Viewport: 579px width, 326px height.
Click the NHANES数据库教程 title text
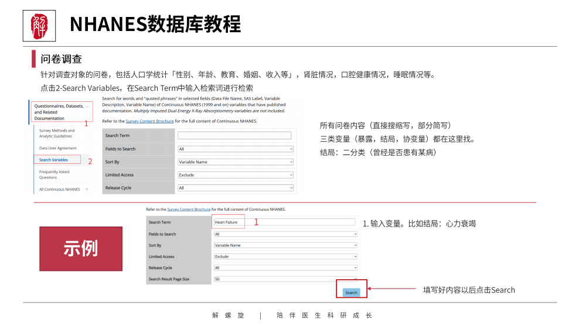tap(155, 25)
